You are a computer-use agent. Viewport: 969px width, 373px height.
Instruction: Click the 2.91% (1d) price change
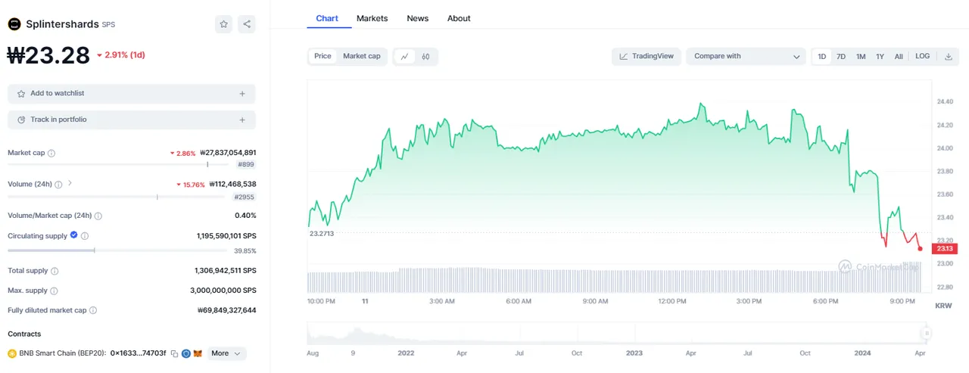pos(120,55)
